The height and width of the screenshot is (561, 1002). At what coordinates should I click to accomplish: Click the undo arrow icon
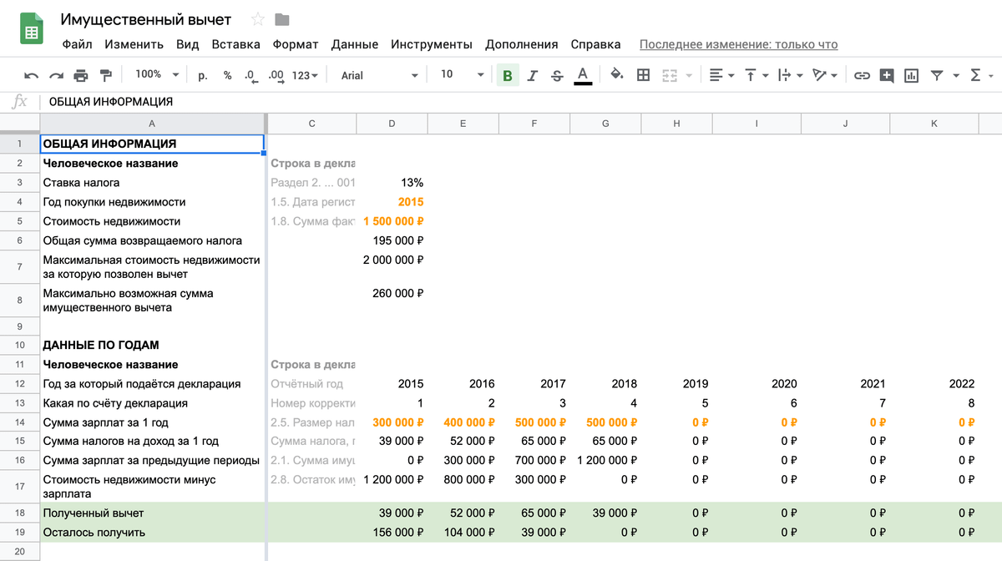31,75
